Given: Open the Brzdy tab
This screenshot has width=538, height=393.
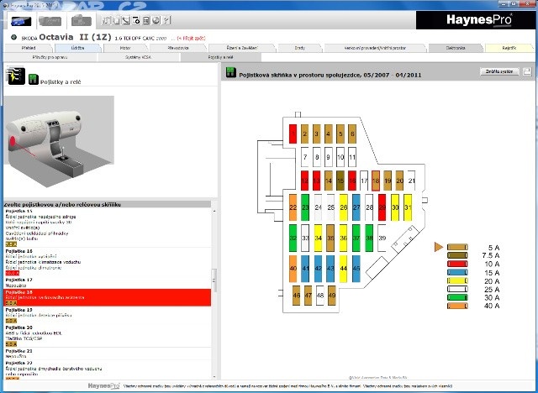Looking at the screenshot, I should (299, 48).
